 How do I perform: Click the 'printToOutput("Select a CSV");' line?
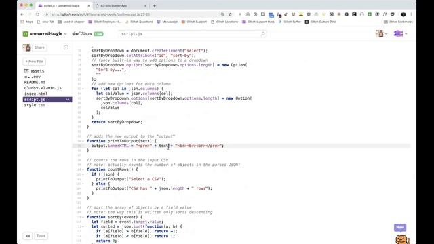click(131, 179)
